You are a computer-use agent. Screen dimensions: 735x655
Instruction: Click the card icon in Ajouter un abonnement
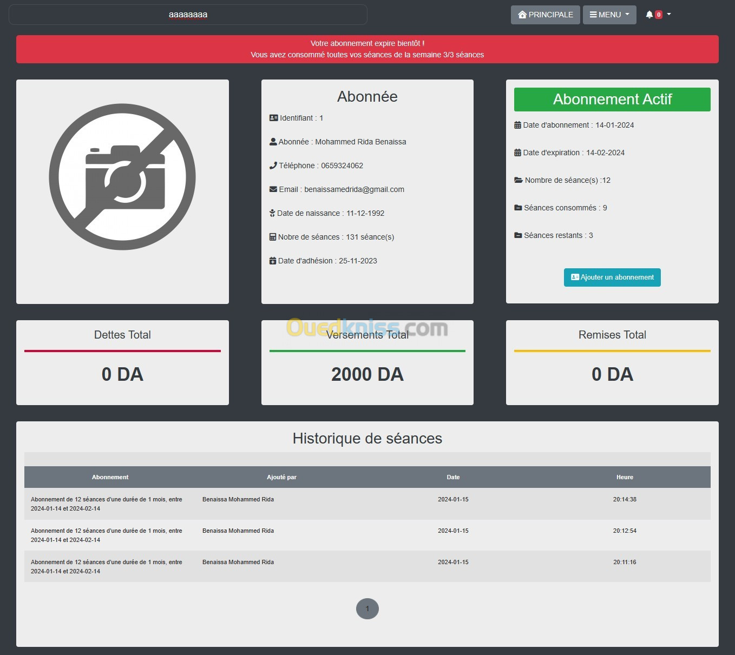coord(575,277)
